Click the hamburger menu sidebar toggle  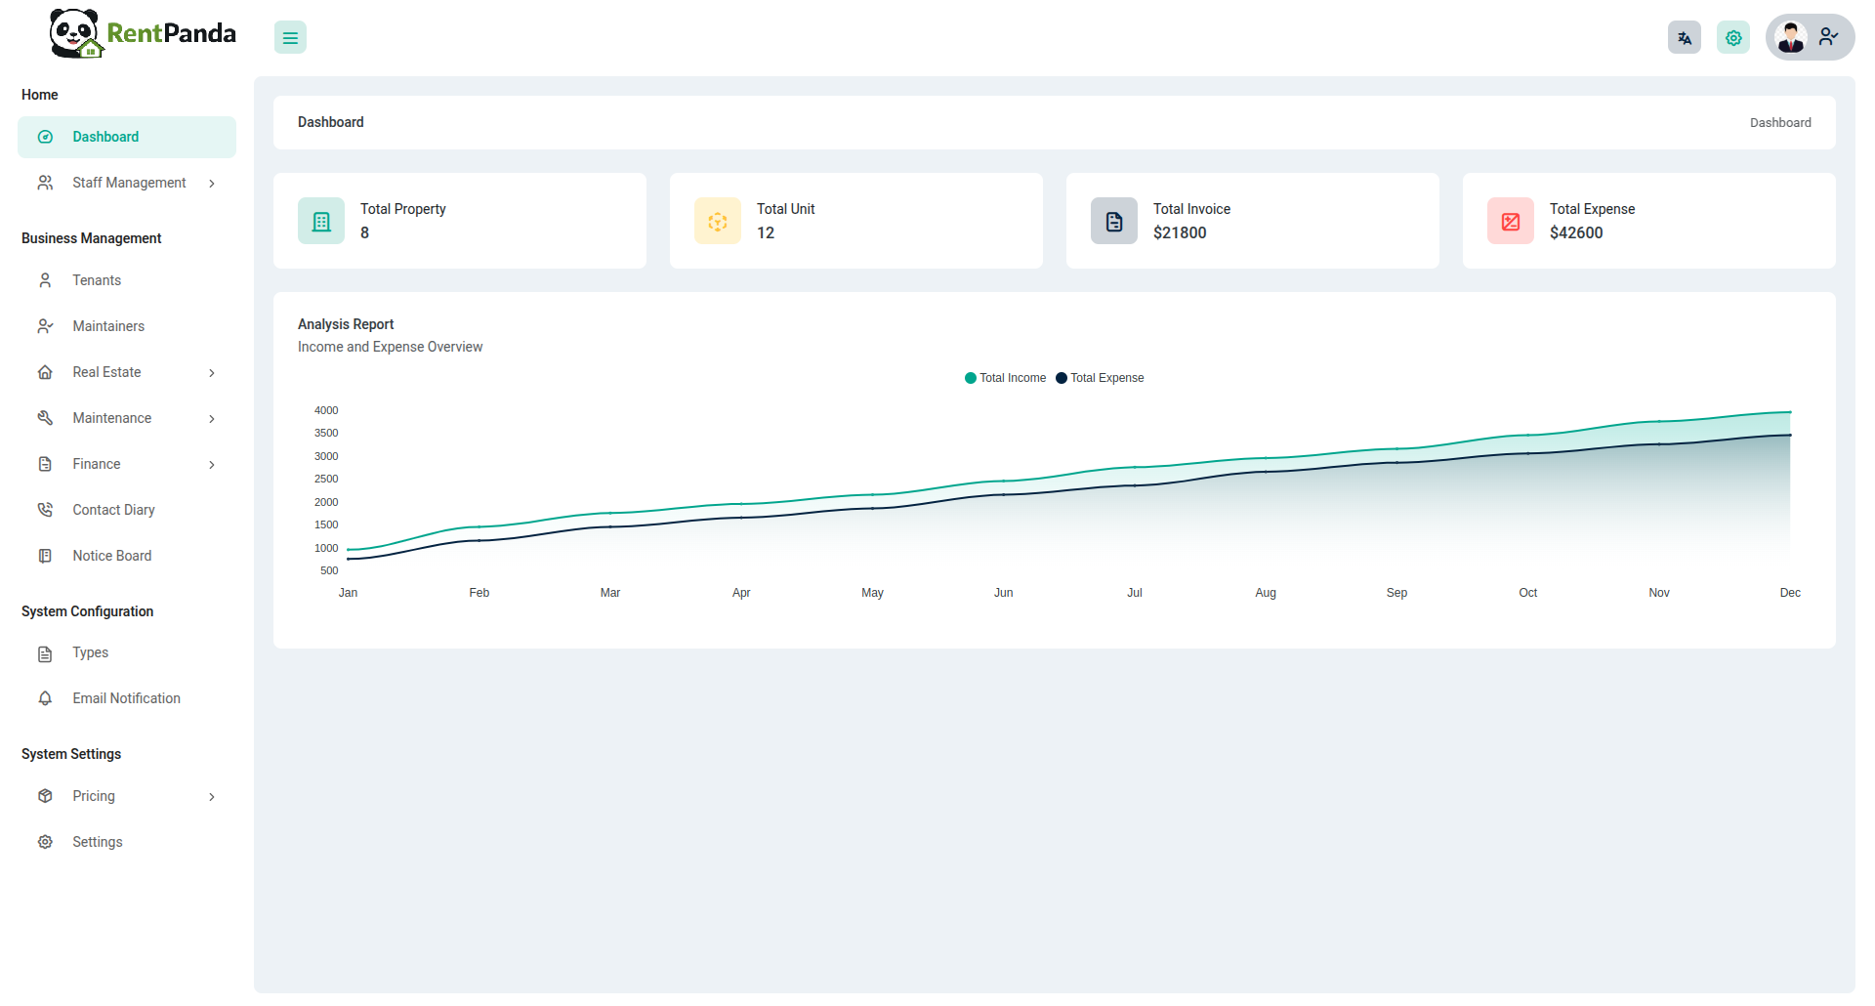[x=290, y=38]
